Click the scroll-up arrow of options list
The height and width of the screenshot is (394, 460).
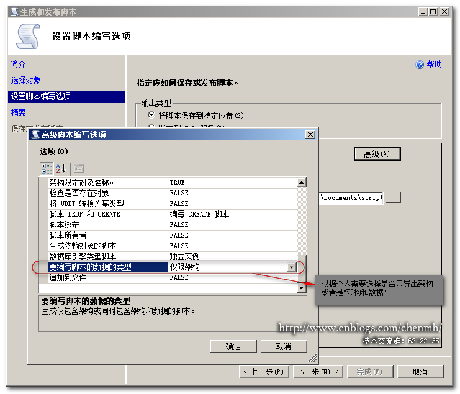pos(301,182)
